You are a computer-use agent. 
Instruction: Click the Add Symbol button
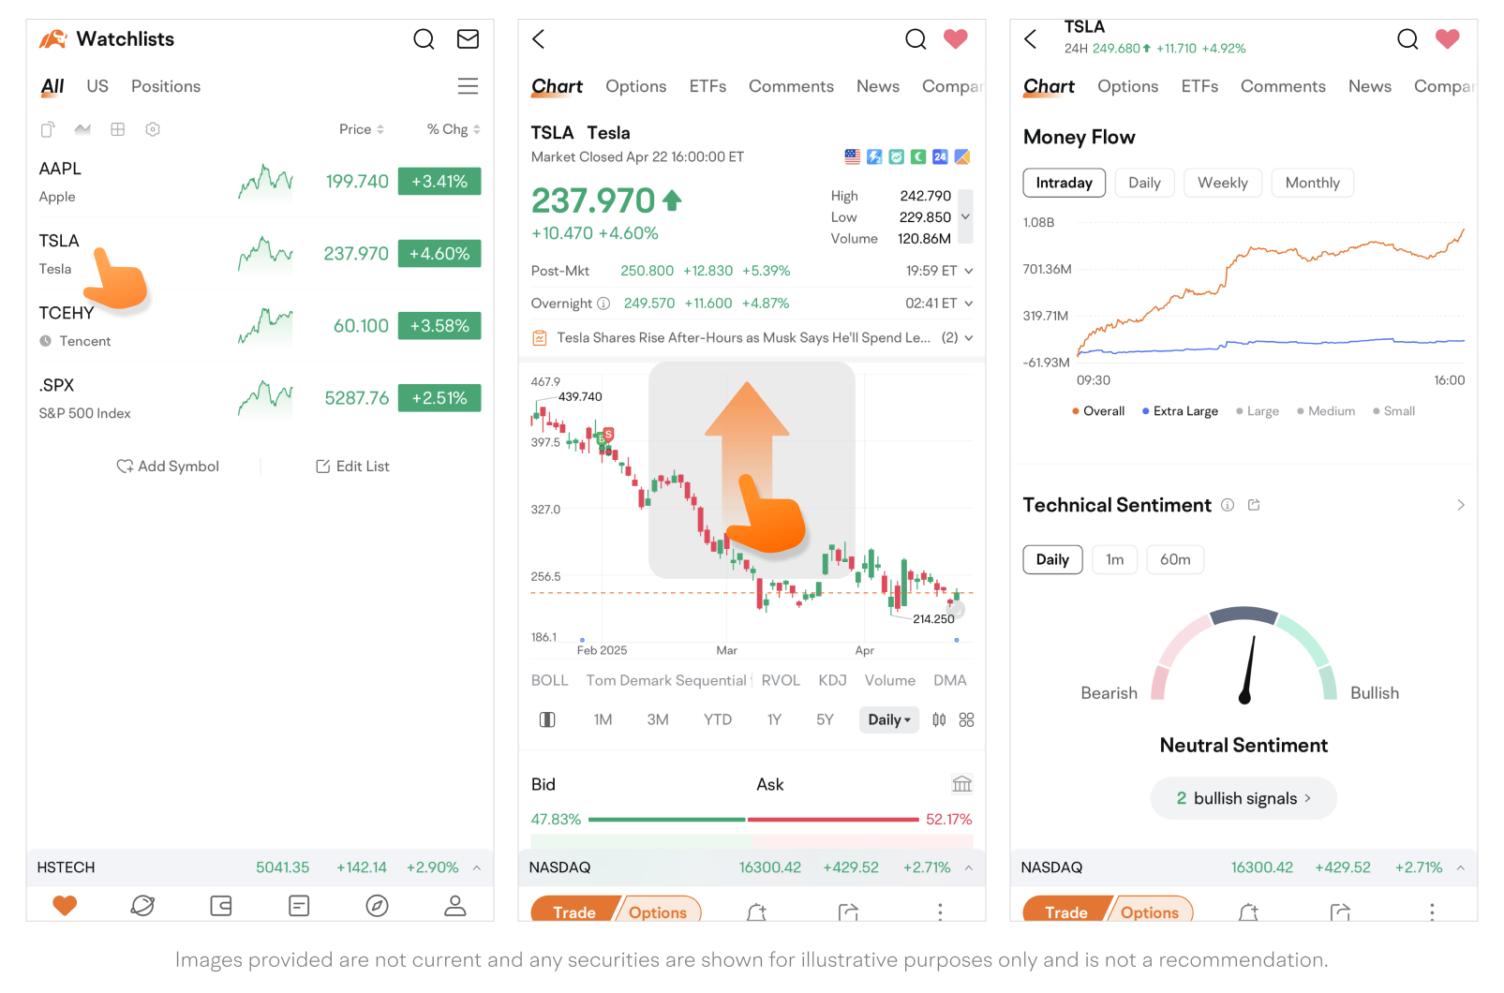pos(168,467)
